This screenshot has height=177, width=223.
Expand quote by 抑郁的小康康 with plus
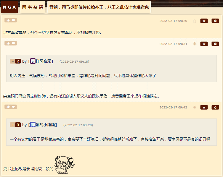pyautogui.click(x=12, y=125)
